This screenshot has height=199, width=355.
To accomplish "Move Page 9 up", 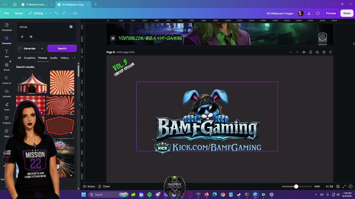I will (291, 52).
